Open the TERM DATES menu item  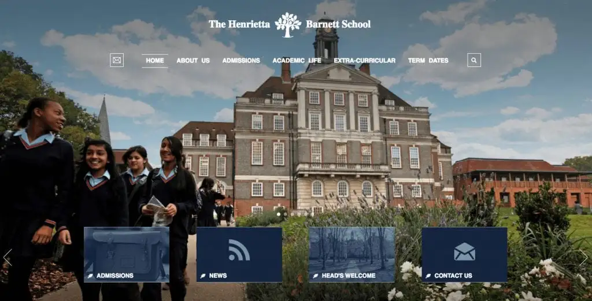pos(428,61)
